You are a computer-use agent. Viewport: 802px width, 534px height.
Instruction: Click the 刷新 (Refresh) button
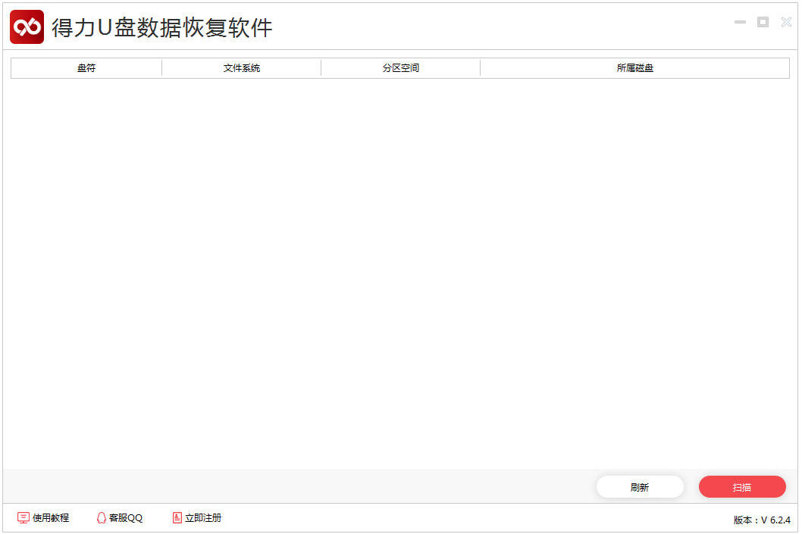tap(640, 486)
